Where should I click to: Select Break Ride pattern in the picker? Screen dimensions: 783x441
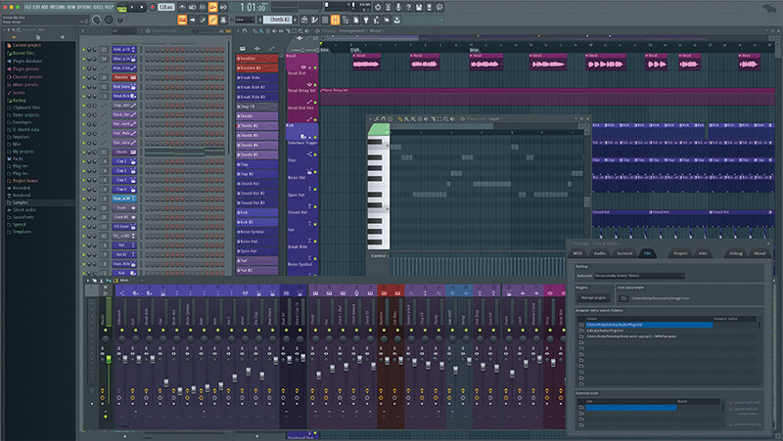pos(256,77)
